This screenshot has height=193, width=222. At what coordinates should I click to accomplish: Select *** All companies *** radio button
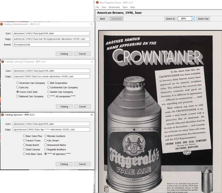pos(49,96)
